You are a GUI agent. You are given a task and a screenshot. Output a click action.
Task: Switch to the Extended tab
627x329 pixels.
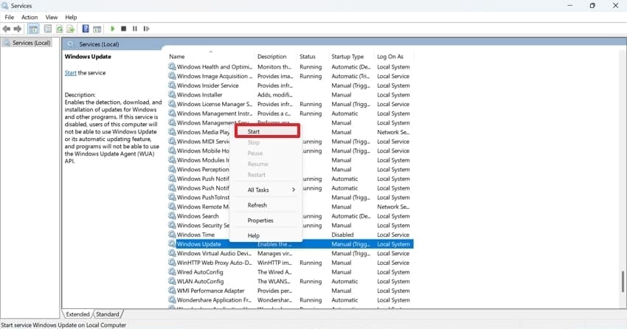[77, 314]
